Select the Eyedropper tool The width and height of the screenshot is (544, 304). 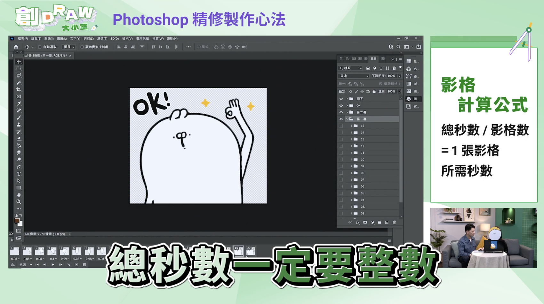pyautogui.click(x=19, y=103)
